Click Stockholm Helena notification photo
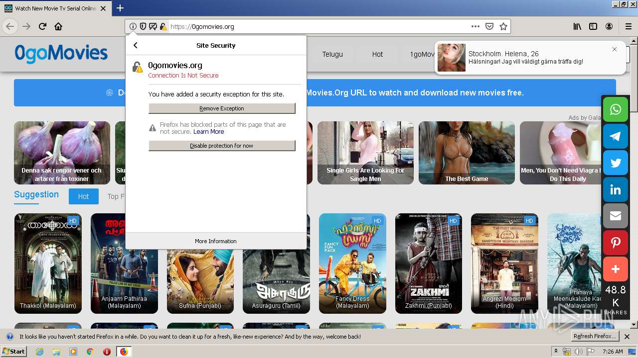The width and height of the screenshot is (638, 358). [452, 58]
